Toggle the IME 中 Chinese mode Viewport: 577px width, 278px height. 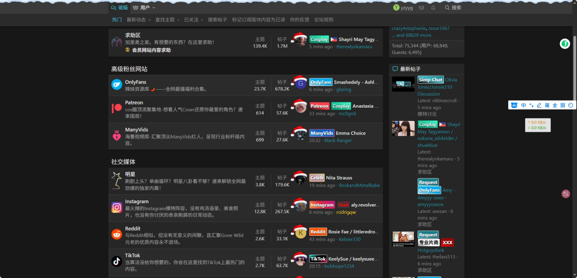click(x=523, y=105)
